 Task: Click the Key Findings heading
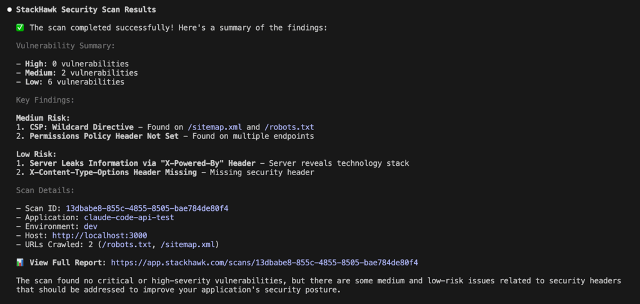(x=45, y=99)
